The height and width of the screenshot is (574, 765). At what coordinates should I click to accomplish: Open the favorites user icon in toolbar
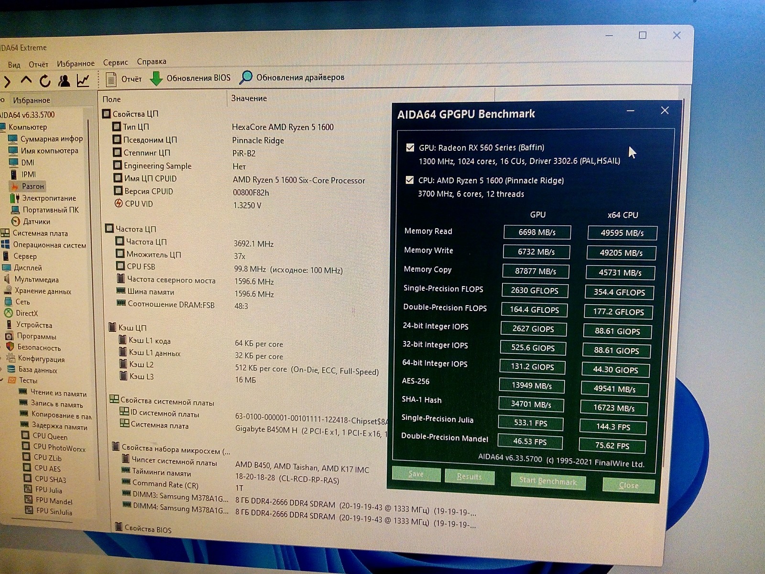click(64, 81)
